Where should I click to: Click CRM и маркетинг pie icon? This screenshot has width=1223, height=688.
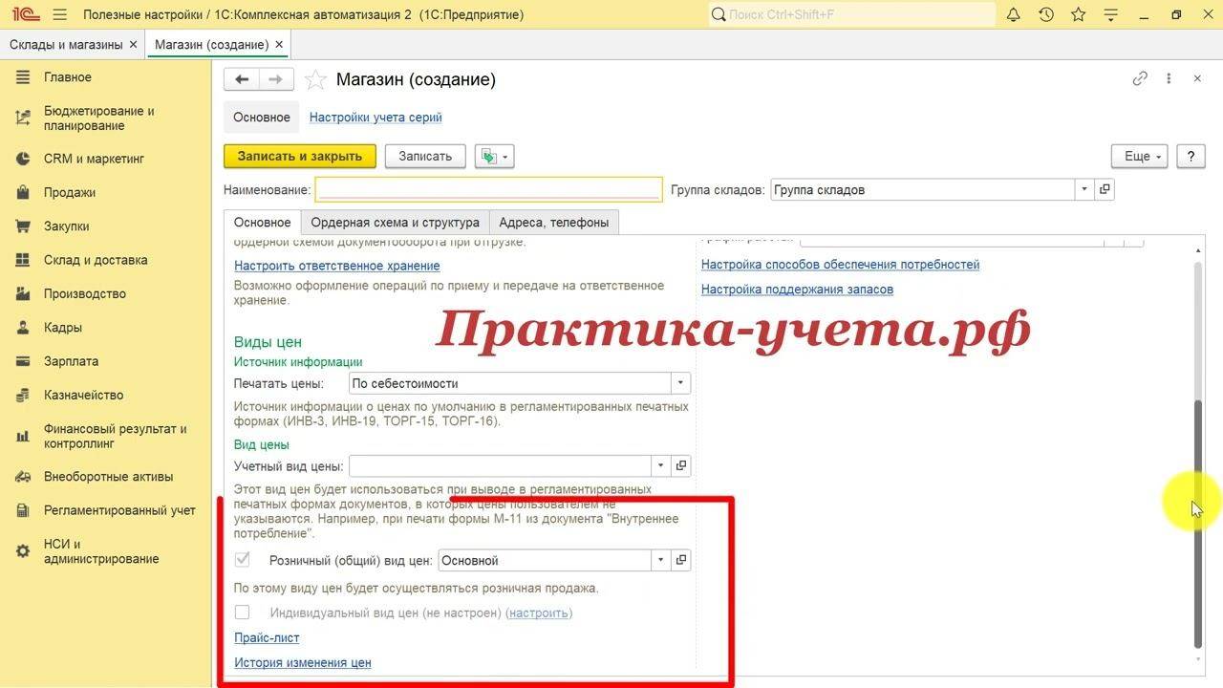(x=24, y=159)
